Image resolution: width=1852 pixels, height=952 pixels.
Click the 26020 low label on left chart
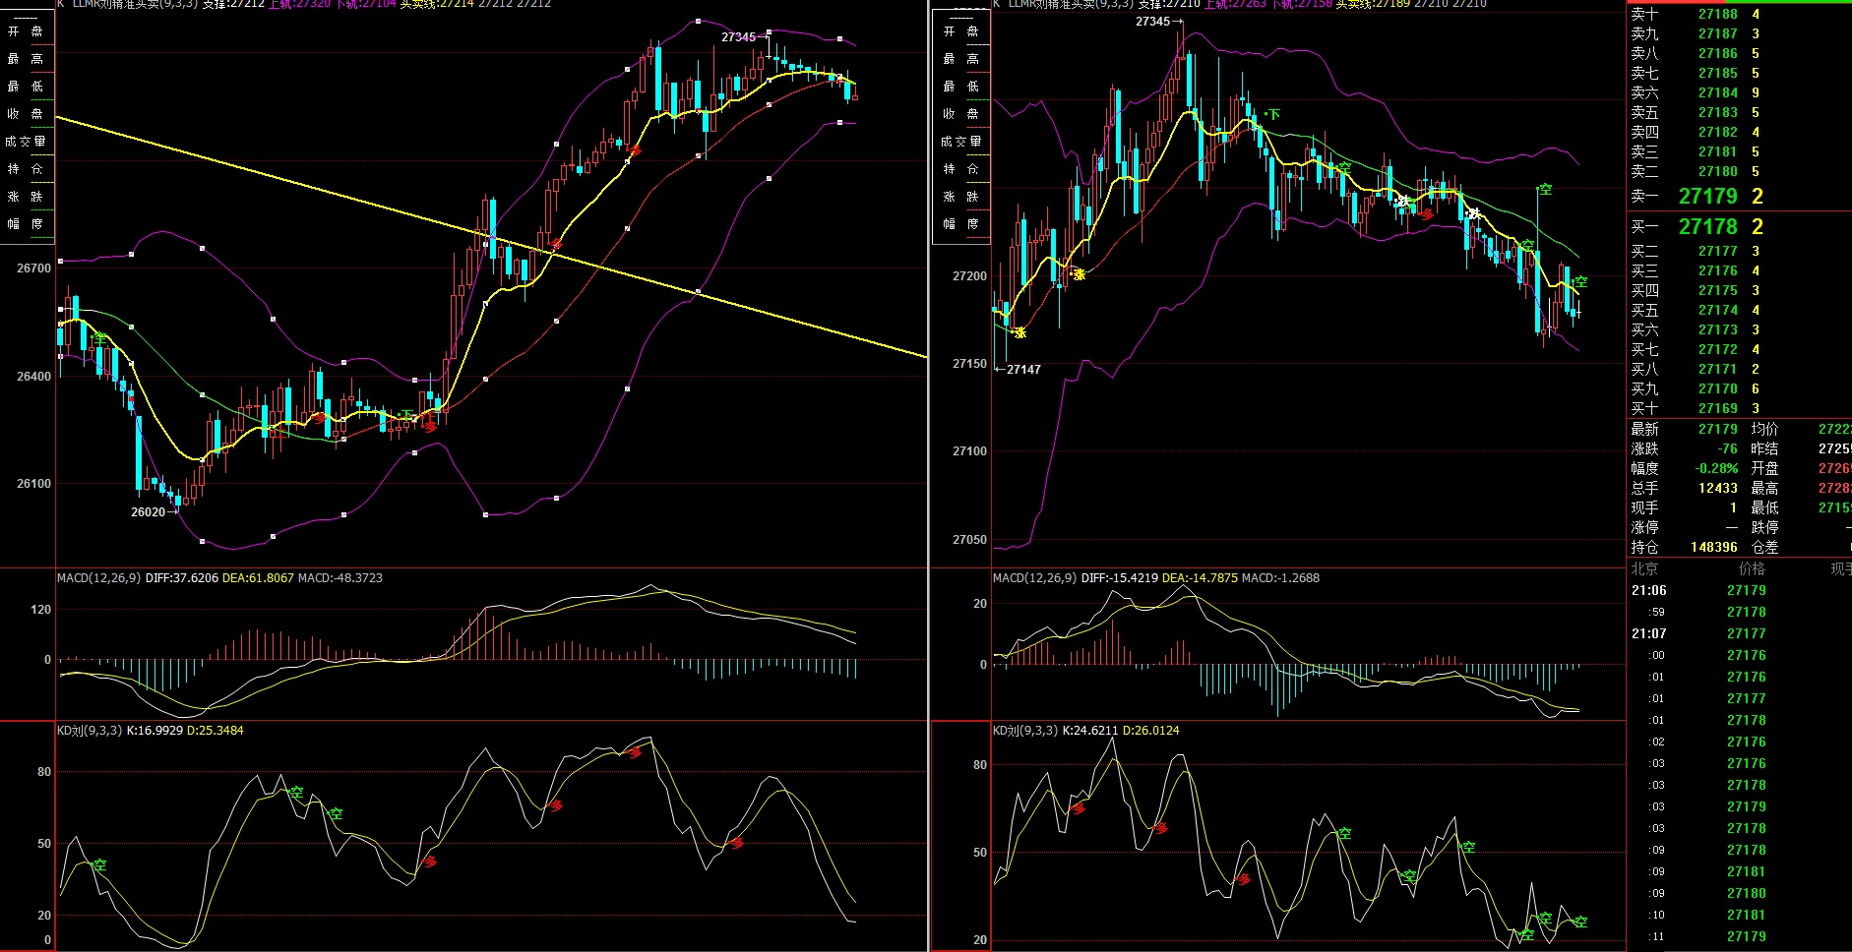[149, 511]
